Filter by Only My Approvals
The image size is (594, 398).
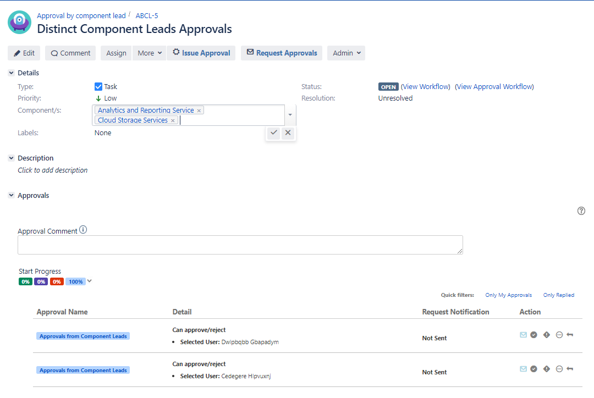[508, 295]
